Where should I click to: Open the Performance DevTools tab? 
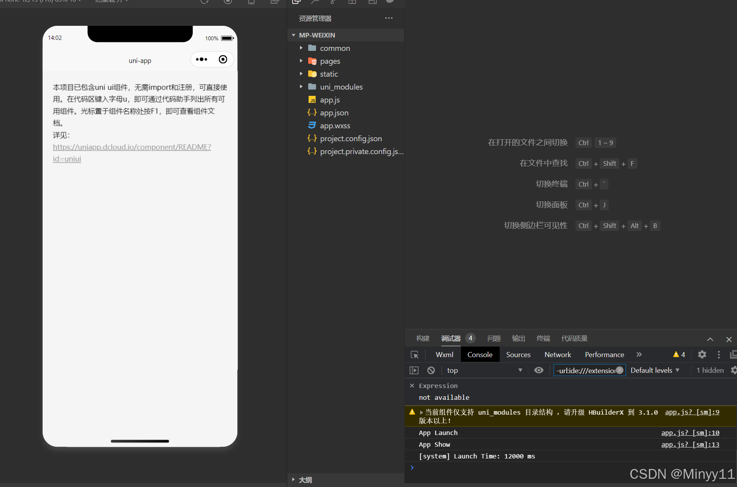point(604,354)
